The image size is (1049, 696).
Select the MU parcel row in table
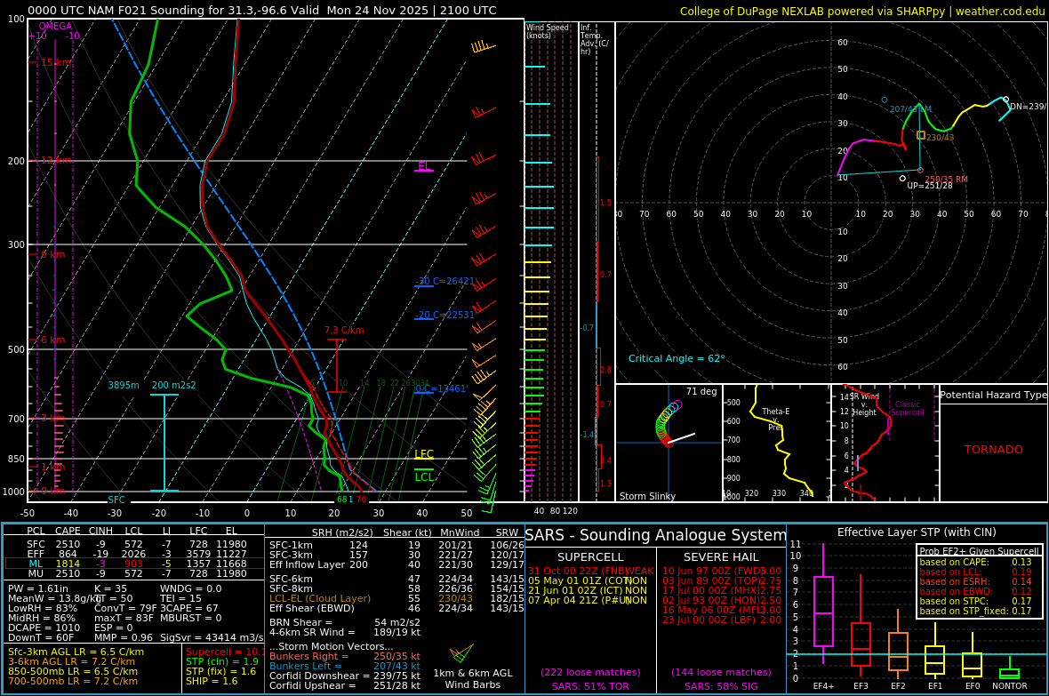[134, 572]
